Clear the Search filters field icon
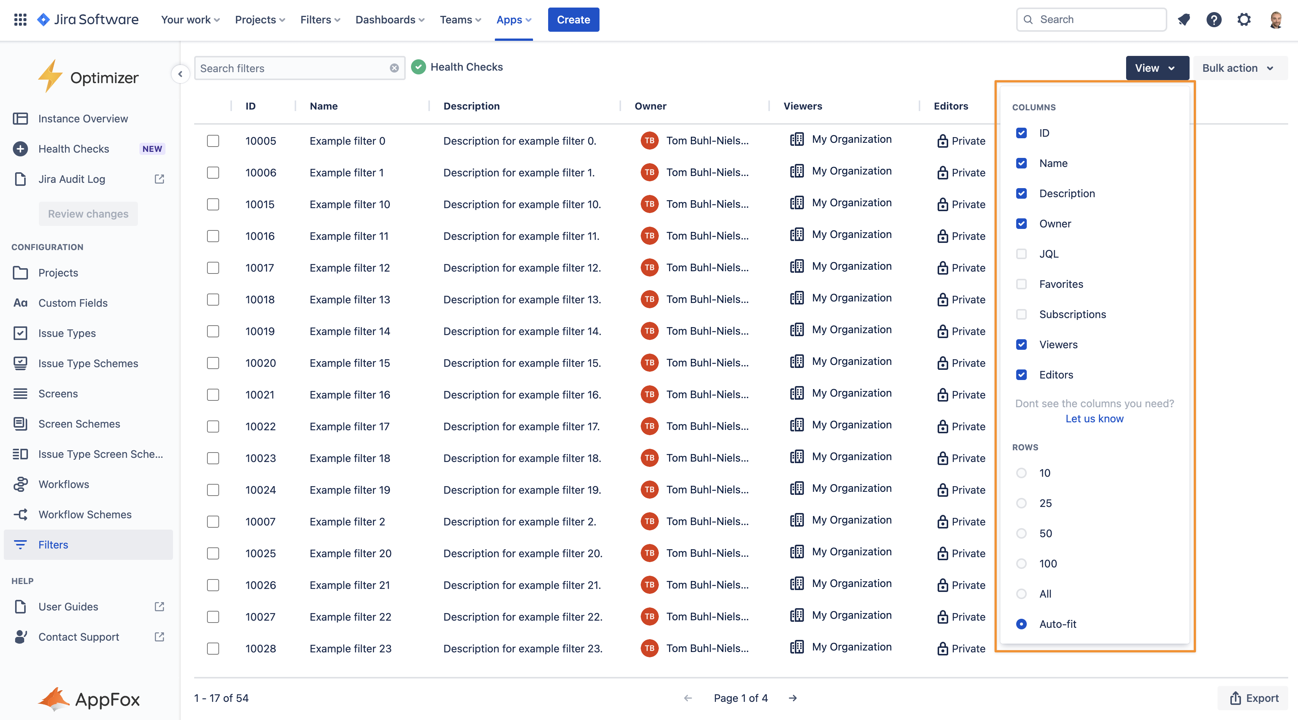Viewport: 1298px width, 720px height. point(394,68)
